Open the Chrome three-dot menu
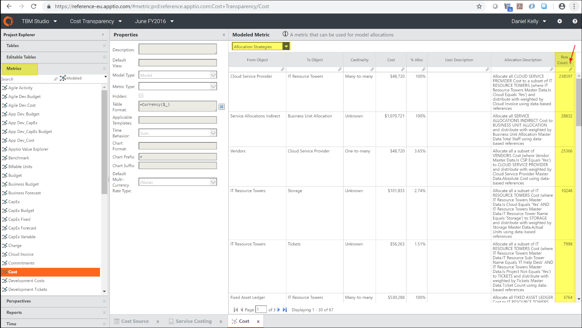 pos(574,6)
